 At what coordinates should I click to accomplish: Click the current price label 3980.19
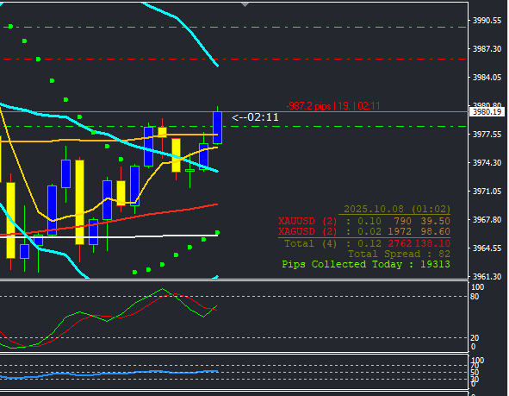click(x=487, y=112)
